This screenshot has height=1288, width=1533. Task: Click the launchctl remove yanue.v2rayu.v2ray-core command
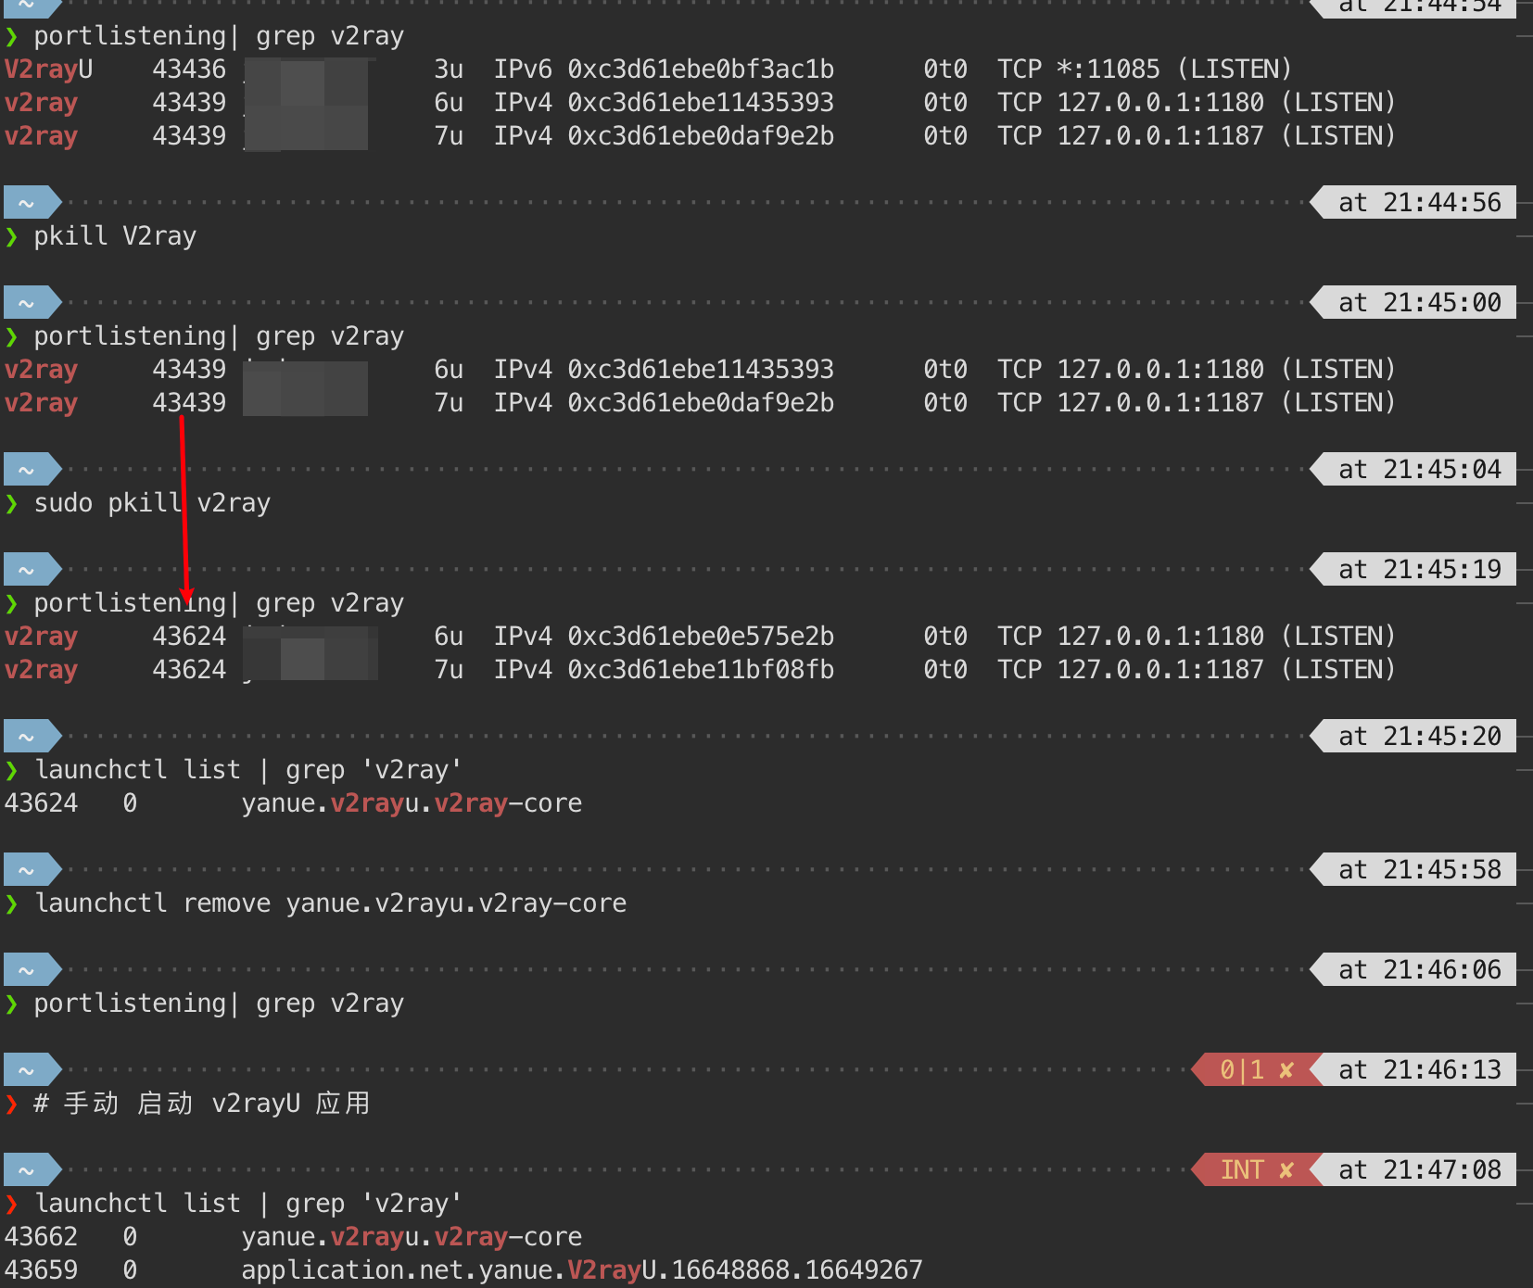coord(330,903)
